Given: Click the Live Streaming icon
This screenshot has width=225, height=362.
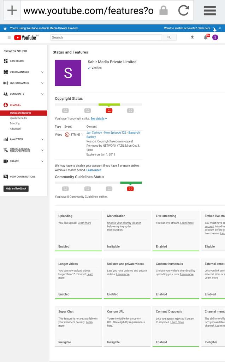Looking at the screenshot, I should 6,83.
